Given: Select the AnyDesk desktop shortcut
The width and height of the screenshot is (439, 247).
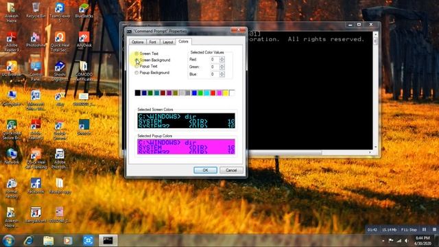Looking at the screenshot, I should point(84,40).
